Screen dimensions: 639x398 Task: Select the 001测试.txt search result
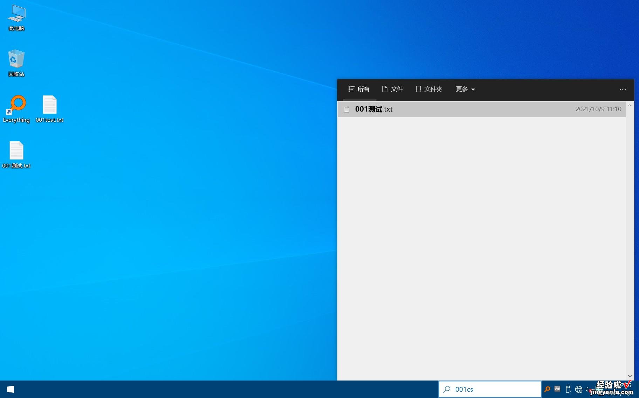pyautogui.click(x=481, y=109)
